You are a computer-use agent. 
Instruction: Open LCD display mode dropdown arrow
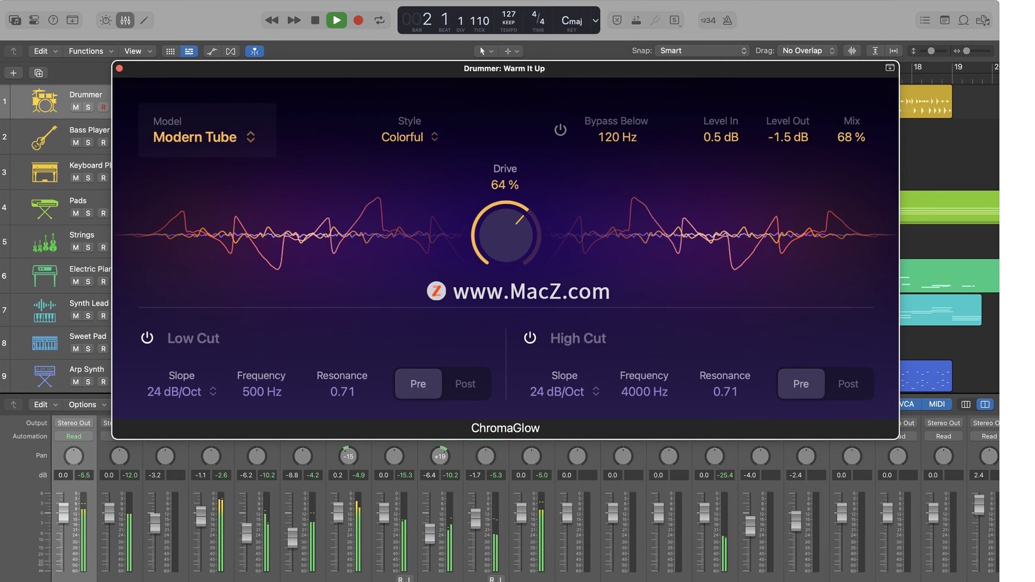tap(595, 20)
